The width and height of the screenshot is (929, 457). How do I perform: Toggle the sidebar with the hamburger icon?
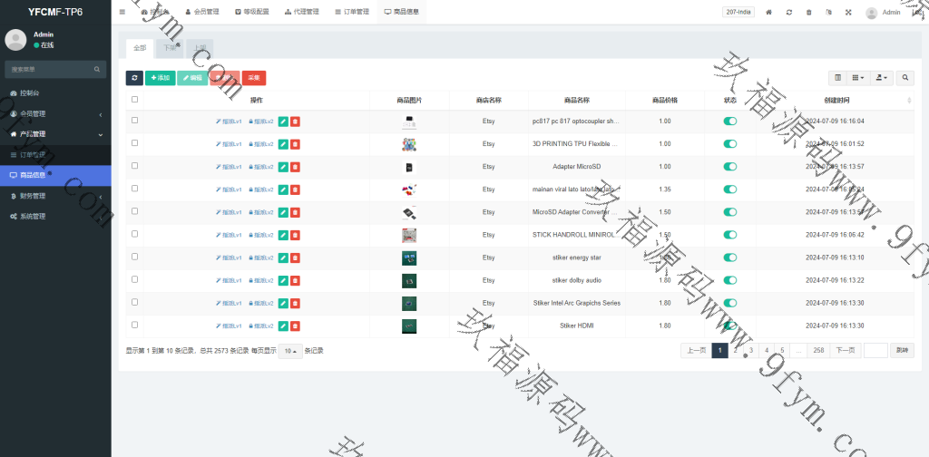[122, 12]
